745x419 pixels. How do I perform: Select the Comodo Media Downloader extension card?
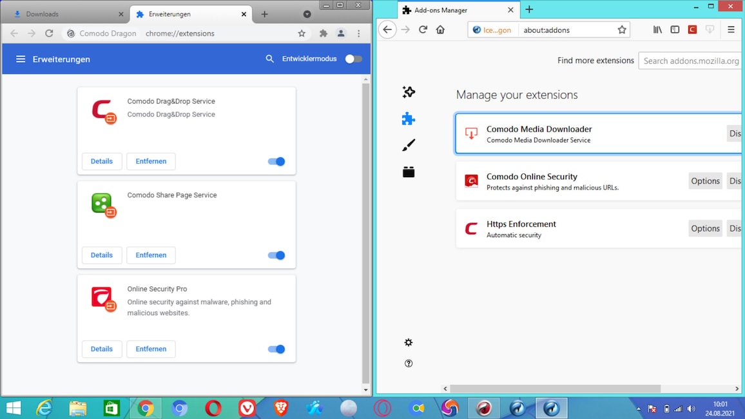click(x=599, y=133)
